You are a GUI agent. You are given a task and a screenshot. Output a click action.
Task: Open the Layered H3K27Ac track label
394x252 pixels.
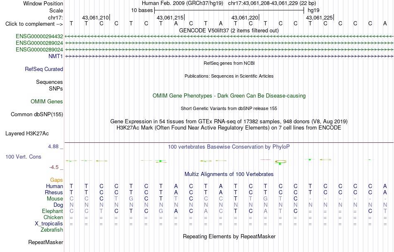[27, 134]
